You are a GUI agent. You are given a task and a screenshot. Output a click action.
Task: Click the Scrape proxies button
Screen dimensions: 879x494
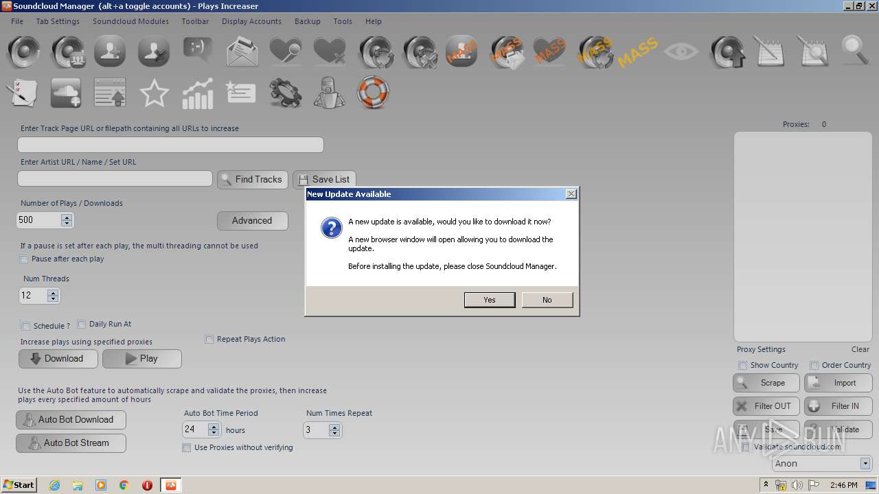point(766,383)
